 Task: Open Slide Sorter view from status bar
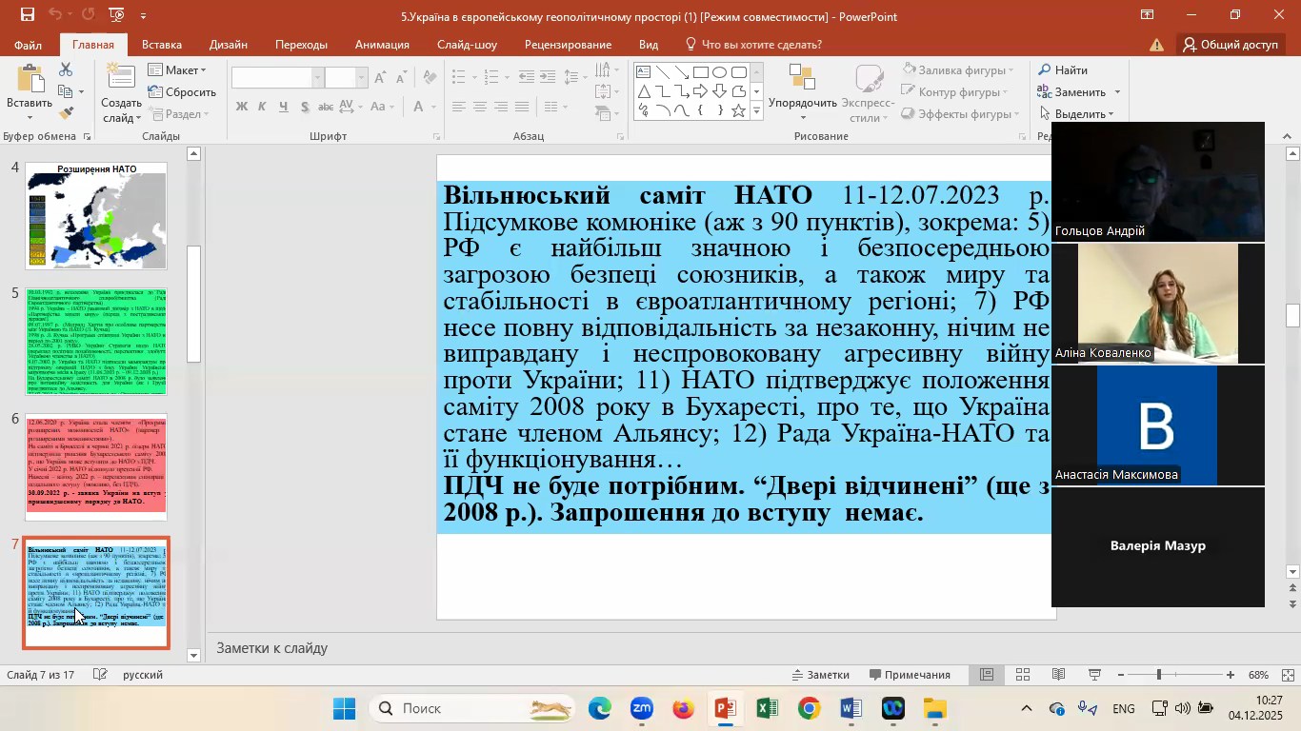point(1023,675)
